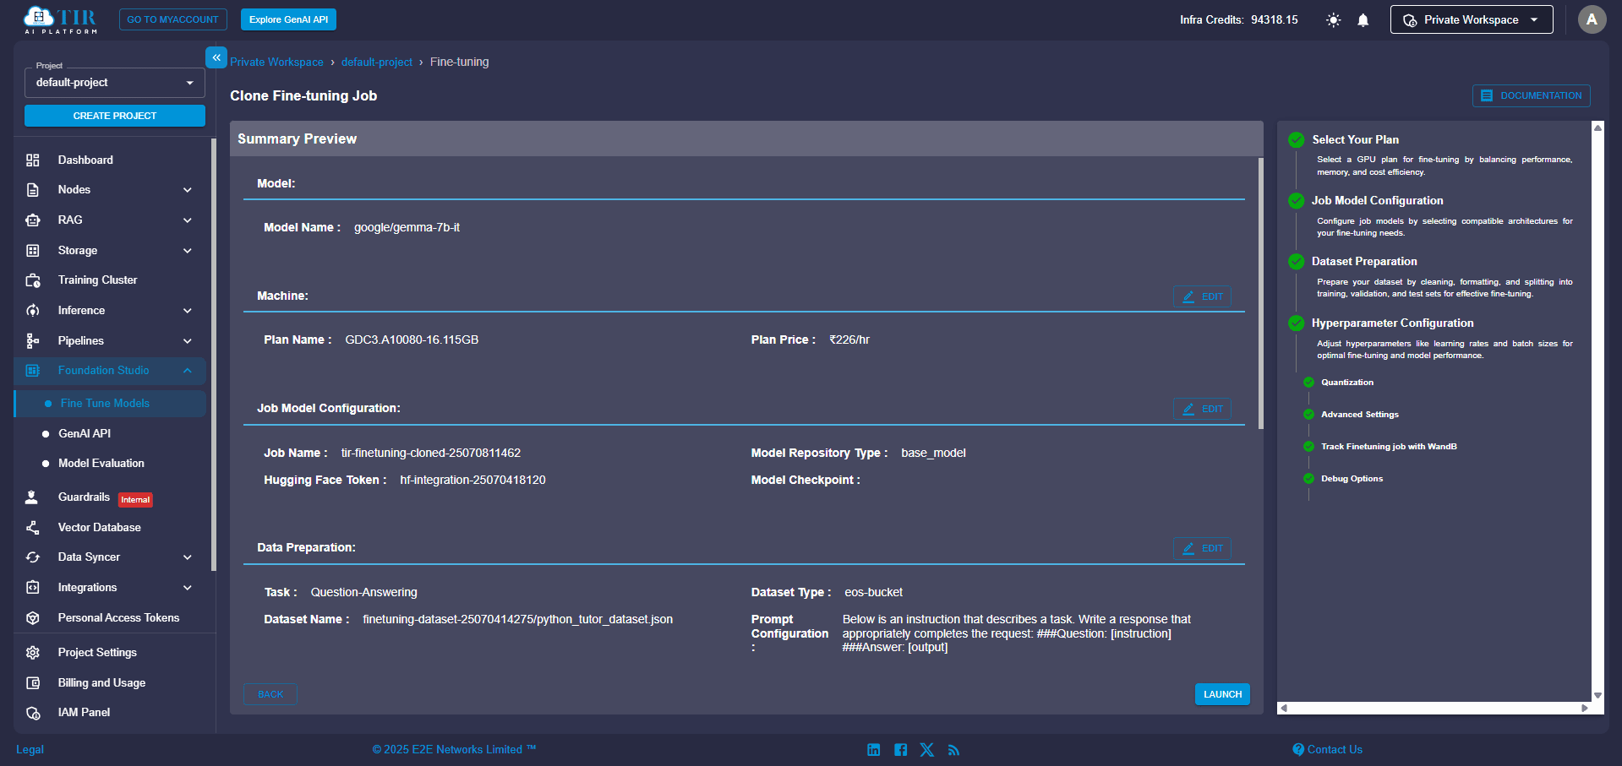1622x766 pixels.
Task: Select Fine Tune Models menu item
Action: point(110,404)
